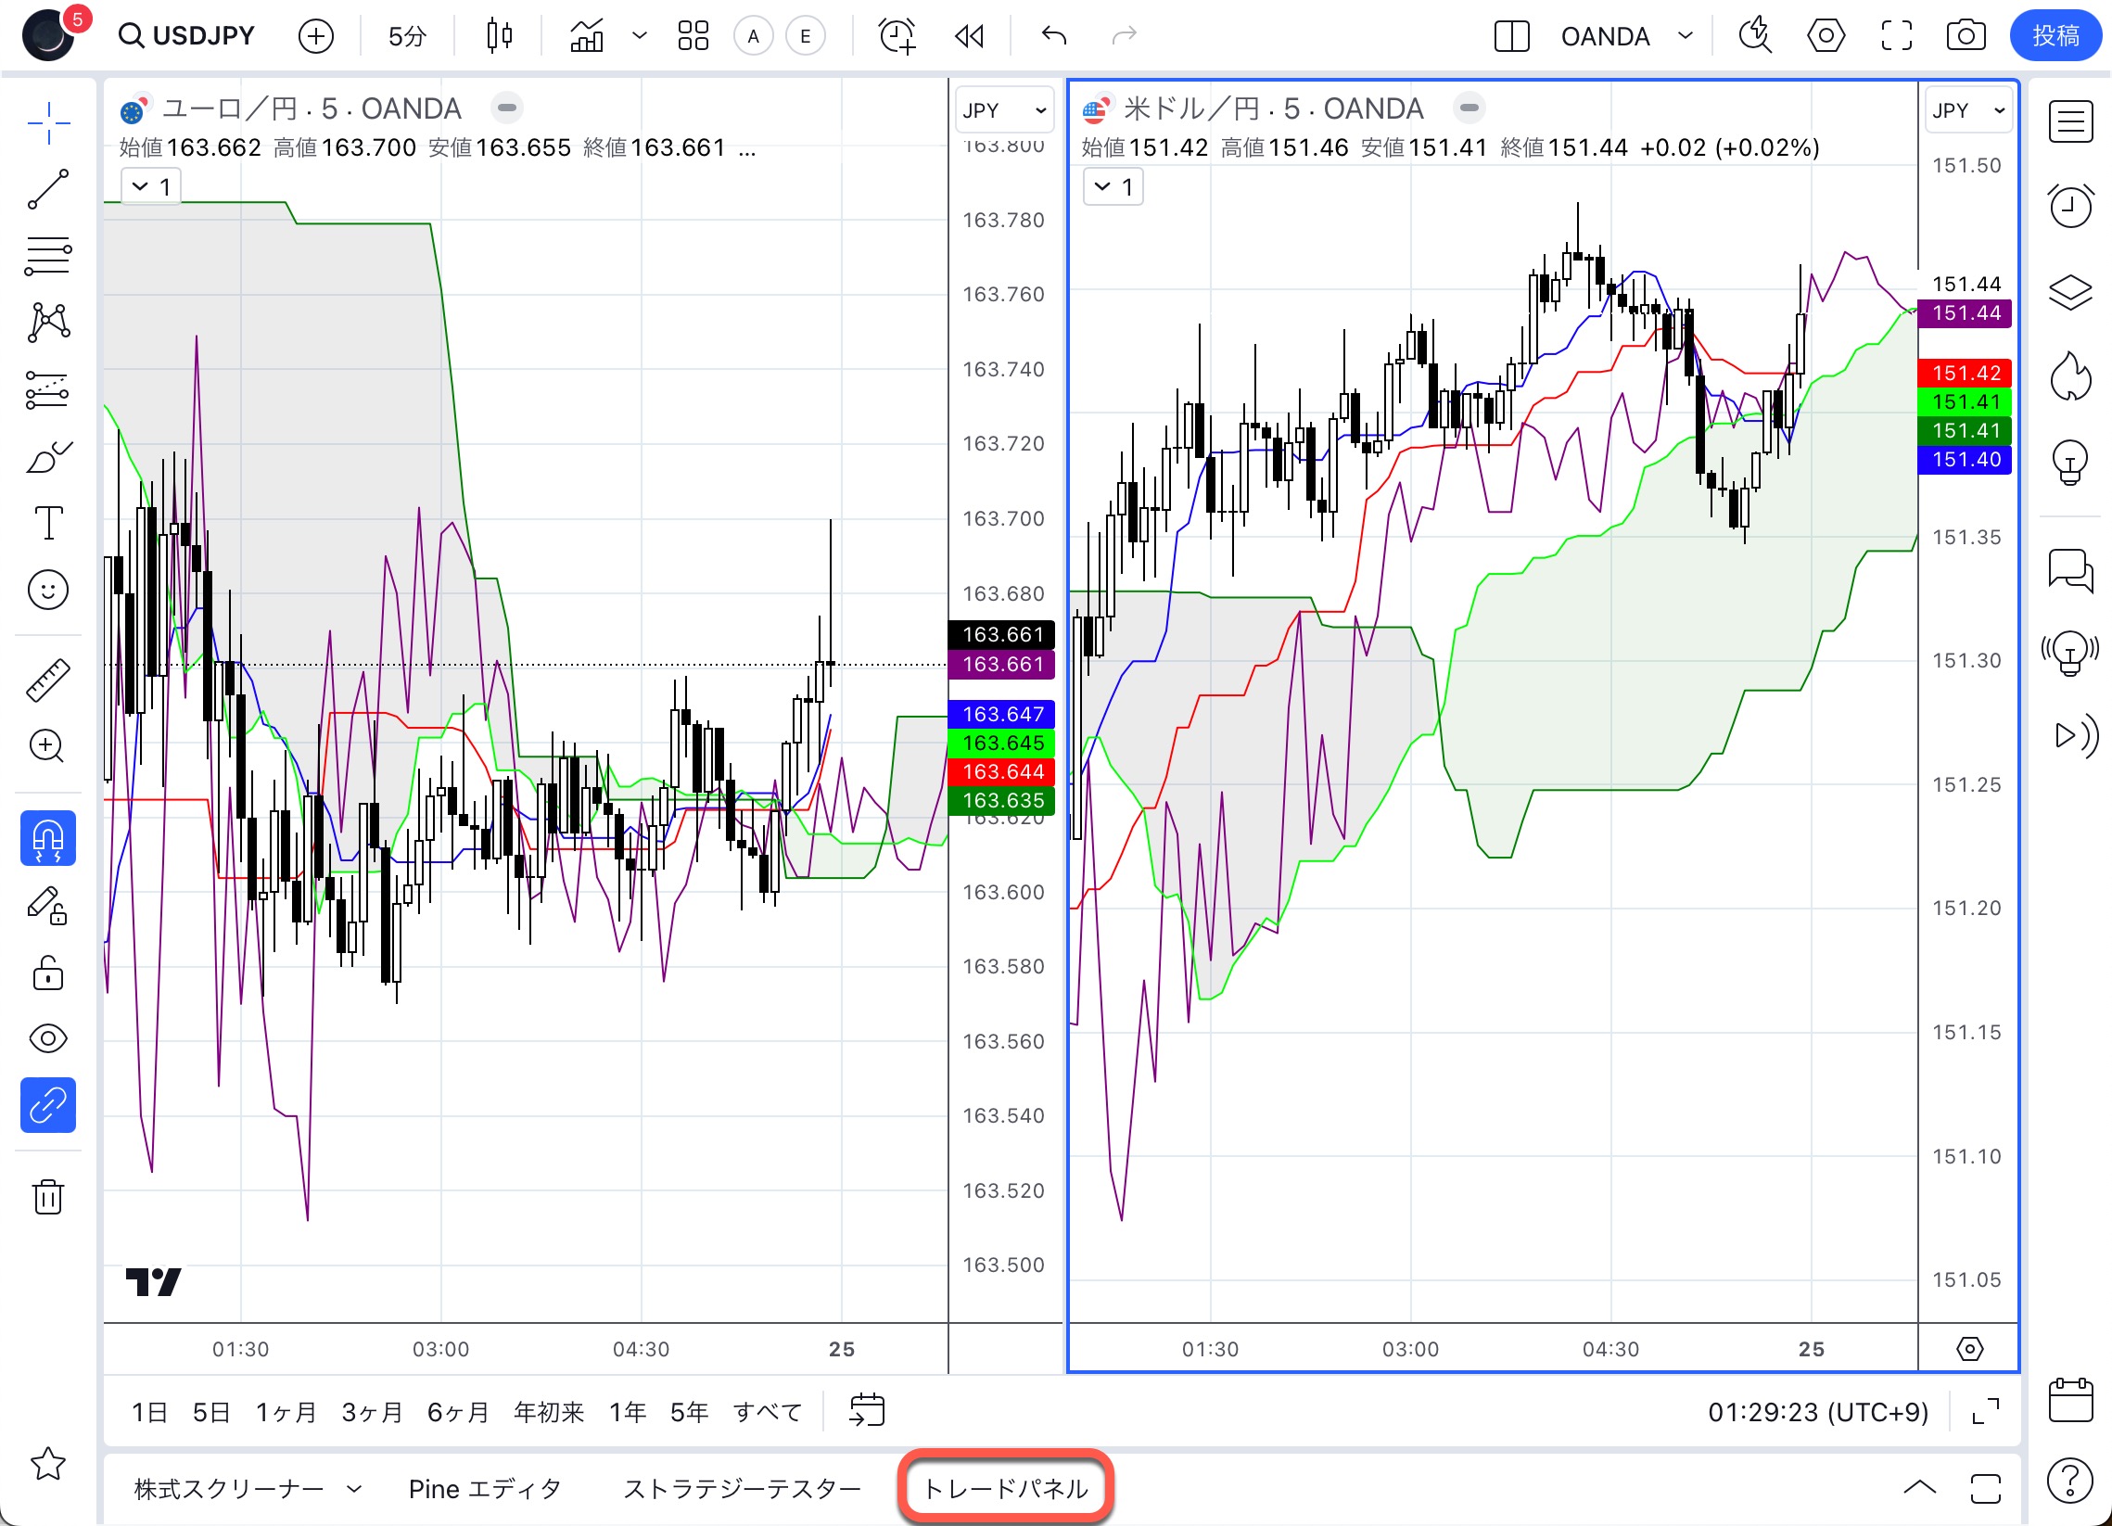
Task: Open the idea streams panel
Action: (x=2070, y=653)
